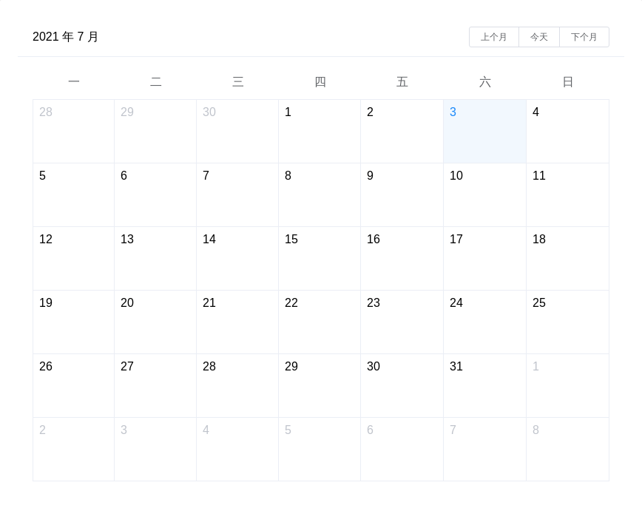Click the 二 weekday header

[155, 82]
